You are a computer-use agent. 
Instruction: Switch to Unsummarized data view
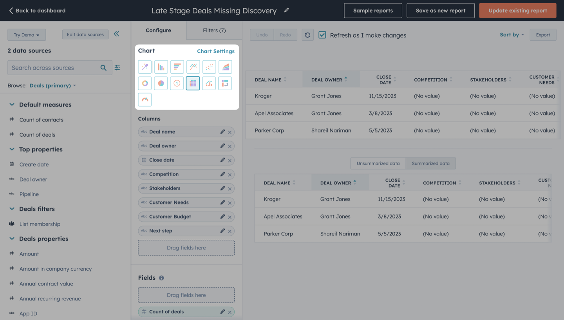pyautogui.click(x=378, y=163)
